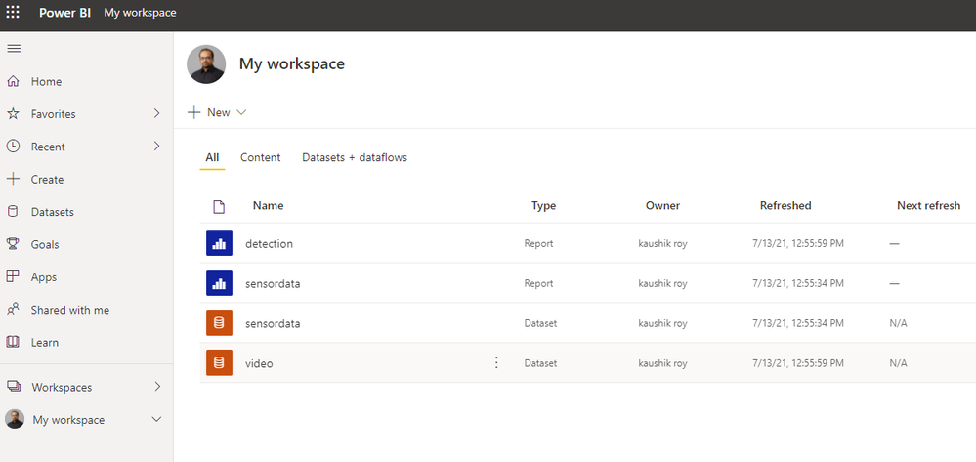Click the Home icon in sidebar
The height and width of the screenshot is (462, 976).
click(14, 82)
